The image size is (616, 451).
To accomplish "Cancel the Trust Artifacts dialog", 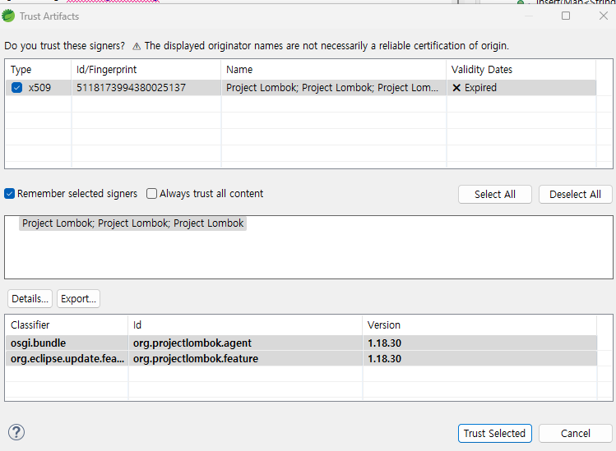I will click(x=575, y=433).
